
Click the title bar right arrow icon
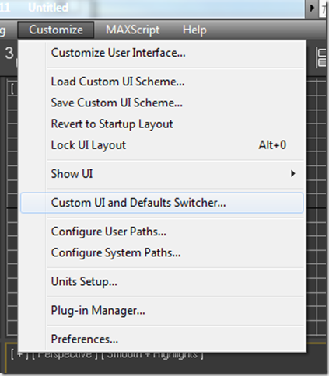click(312, 8)
